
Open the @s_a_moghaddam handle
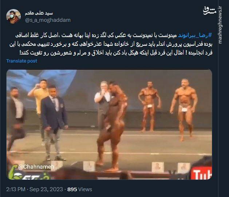tap(48, 20)
